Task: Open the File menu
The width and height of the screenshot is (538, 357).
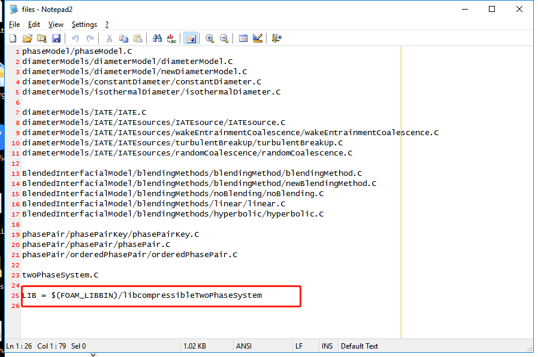Action: pyautogui.click(x=14, y=25)
